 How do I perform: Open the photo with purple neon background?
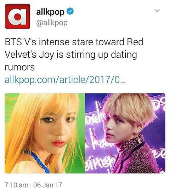pyautogui.click(x=125, y=133)
